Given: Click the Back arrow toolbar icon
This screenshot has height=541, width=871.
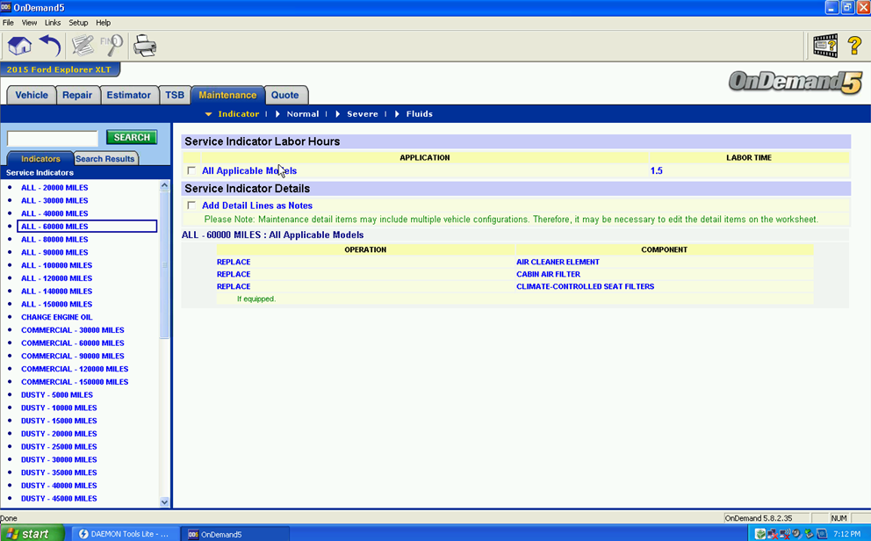Looking at the screenshot, I should click(50, 46).
